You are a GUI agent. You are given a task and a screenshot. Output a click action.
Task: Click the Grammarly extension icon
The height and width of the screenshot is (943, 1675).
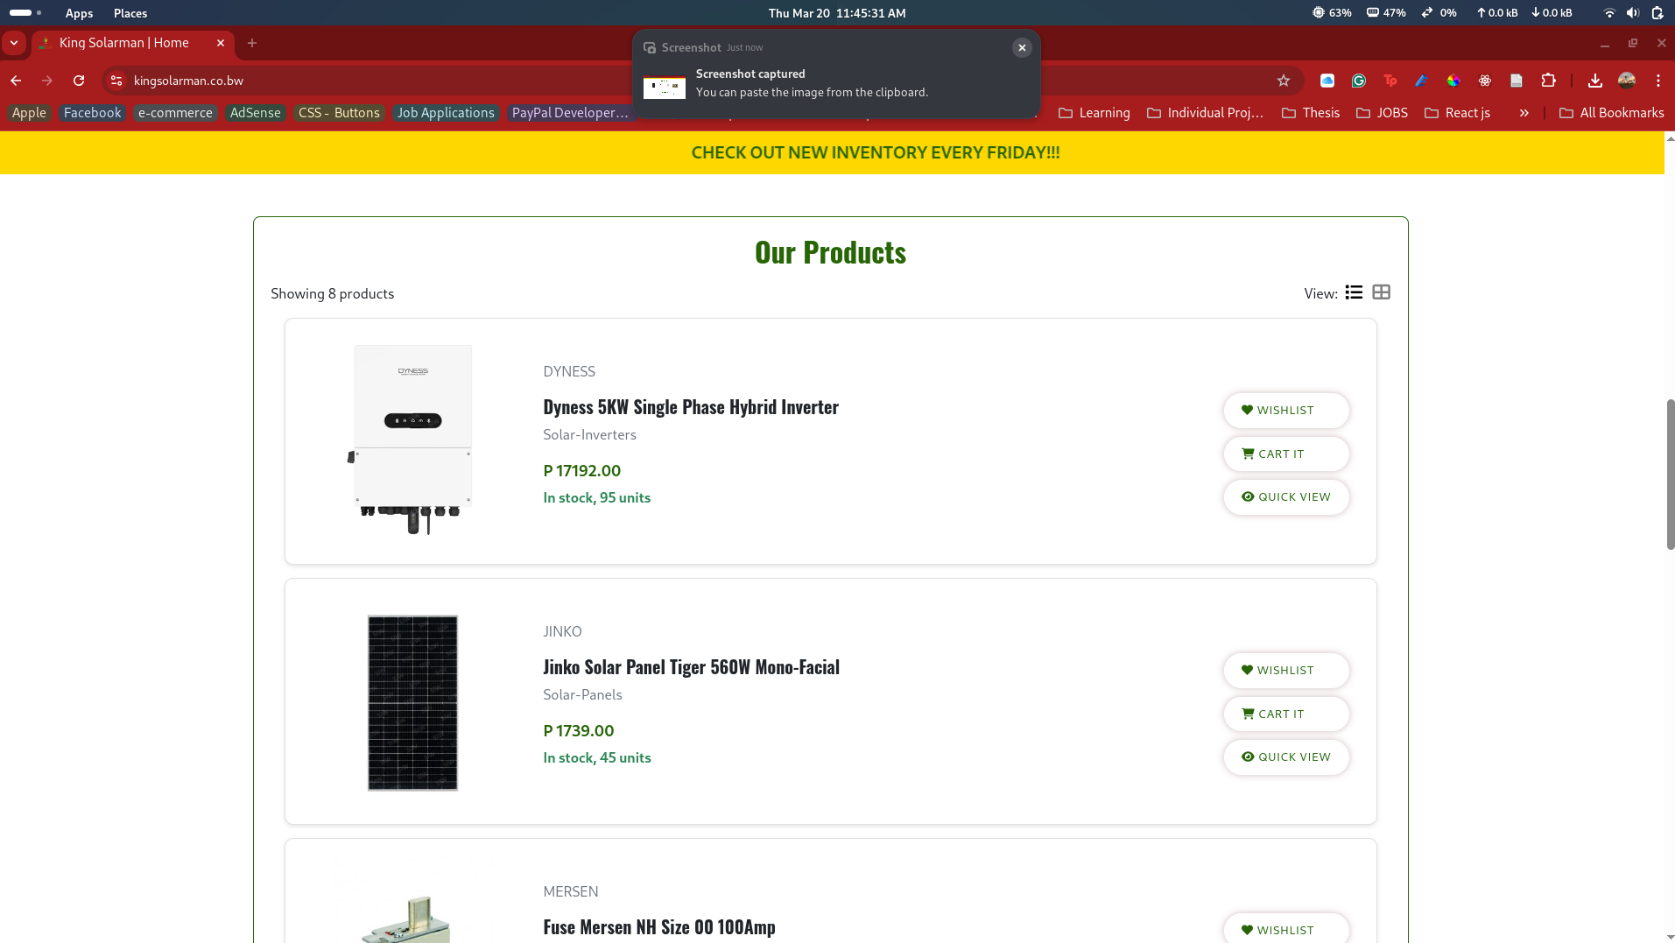1359,81
